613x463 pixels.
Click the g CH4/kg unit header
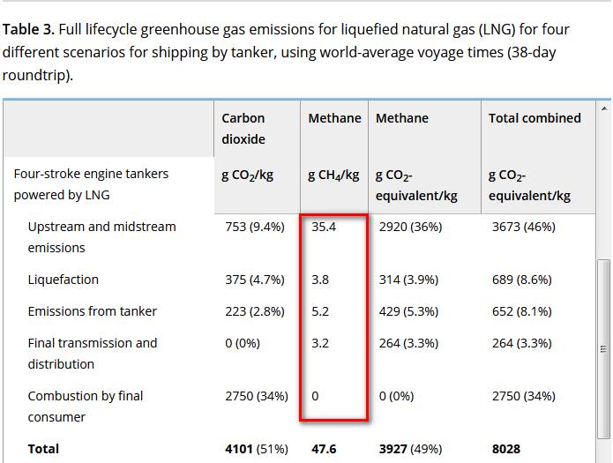coord(333,175)
